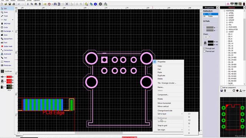The width and height of the screenshot is (246, 138).
Task: Click the Open file toolbar icon
Action: coord(6,4)
